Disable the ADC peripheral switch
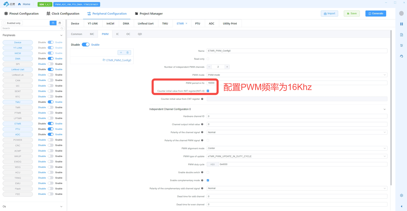Screen dimensions: 407x211 [51, 134]
